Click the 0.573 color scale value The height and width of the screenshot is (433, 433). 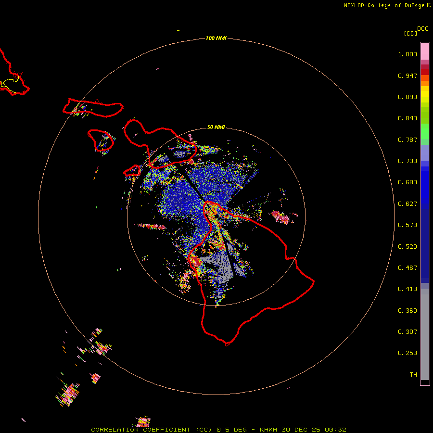point(408,225)
